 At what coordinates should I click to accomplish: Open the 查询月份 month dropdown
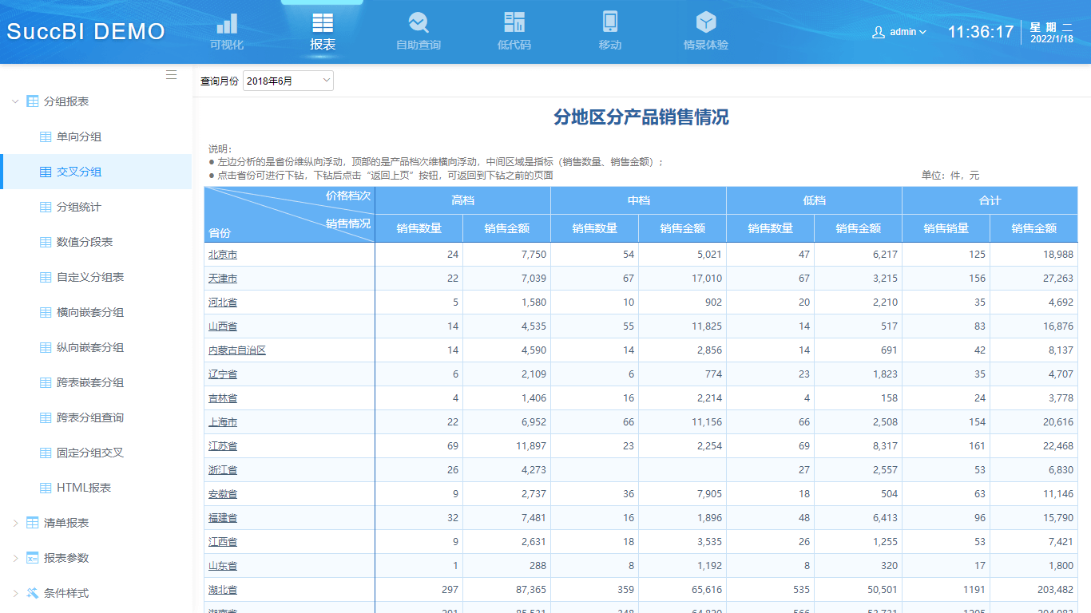click(288, 81)
